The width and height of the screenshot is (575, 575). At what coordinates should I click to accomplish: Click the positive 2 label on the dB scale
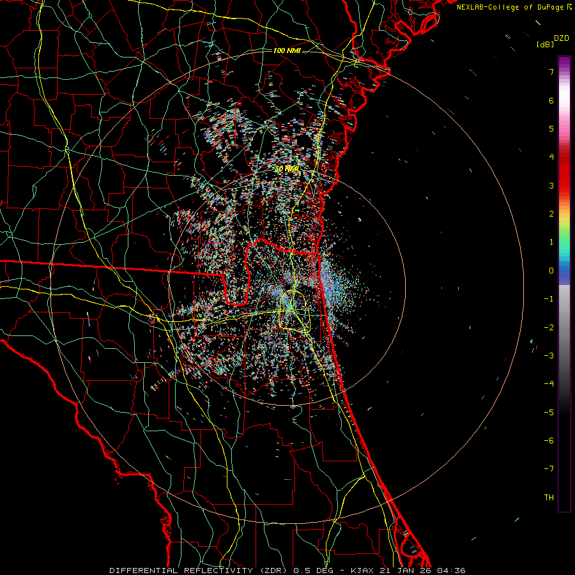click(551, 214)
